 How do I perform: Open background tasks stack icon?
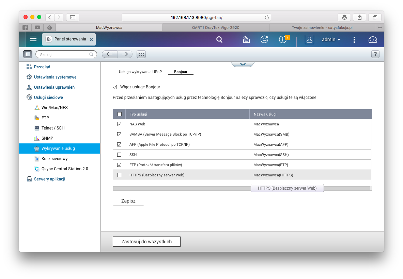(x=246, y=39)
